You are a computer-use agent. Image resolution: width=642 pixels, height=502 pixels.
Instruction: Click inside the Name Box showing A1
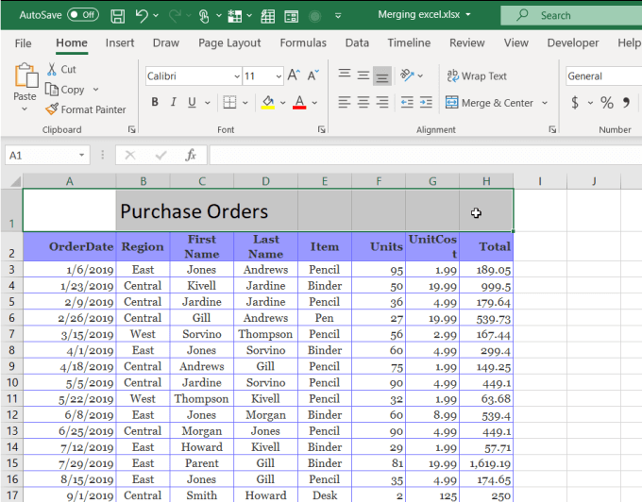tap(38, 155)
